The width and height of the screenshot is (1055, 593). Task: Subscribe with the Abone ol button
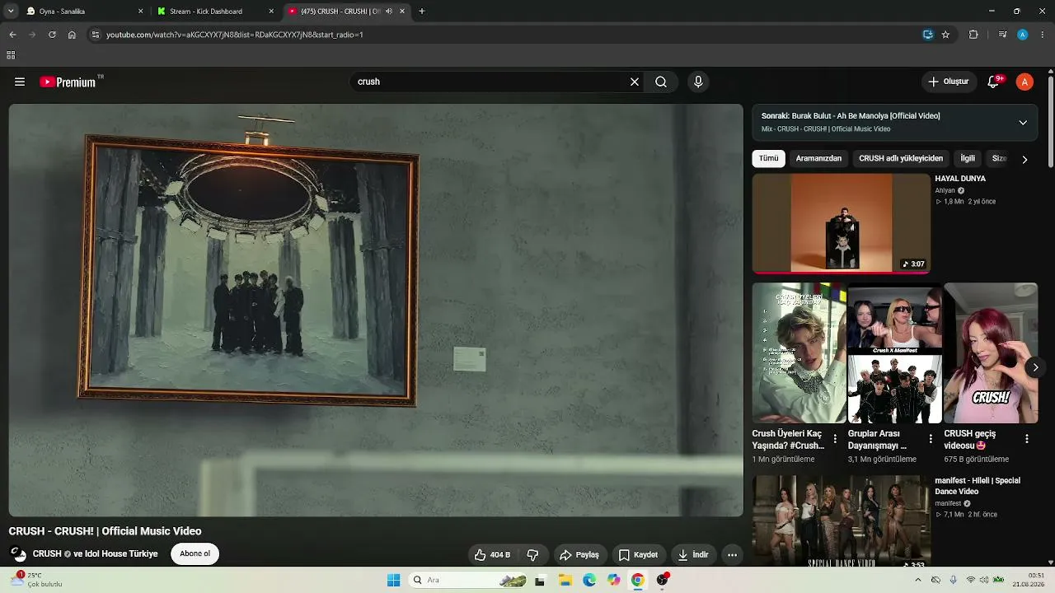pos(195,553)
